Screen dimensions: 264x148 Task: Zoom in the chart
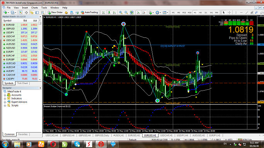click(121, 13)
